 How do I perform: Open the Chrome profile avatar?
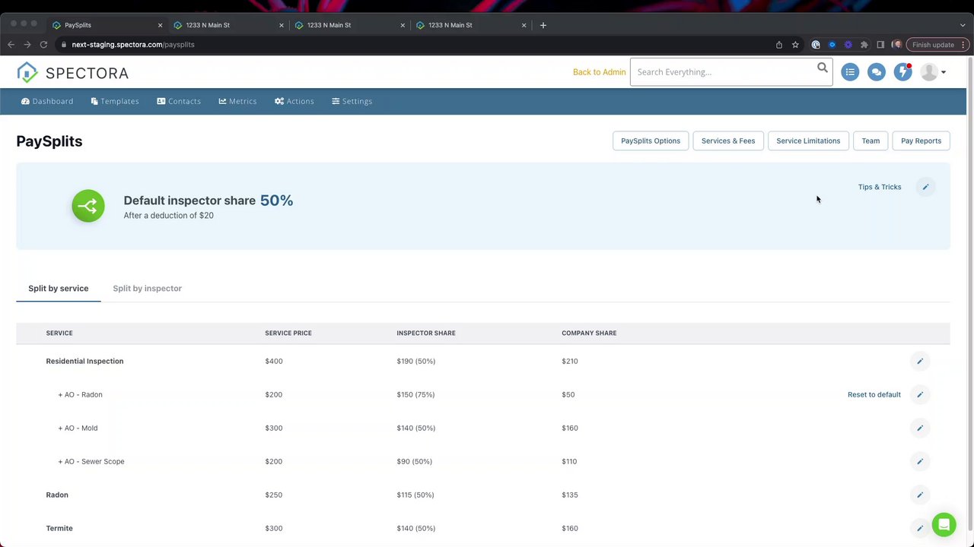click(896, 45)
